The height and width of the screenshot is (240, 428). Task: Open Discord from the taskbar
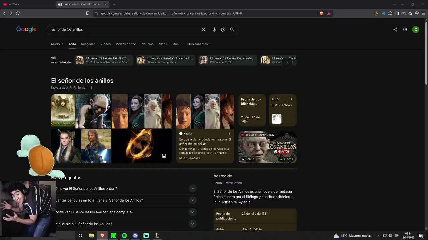[135, 236]
